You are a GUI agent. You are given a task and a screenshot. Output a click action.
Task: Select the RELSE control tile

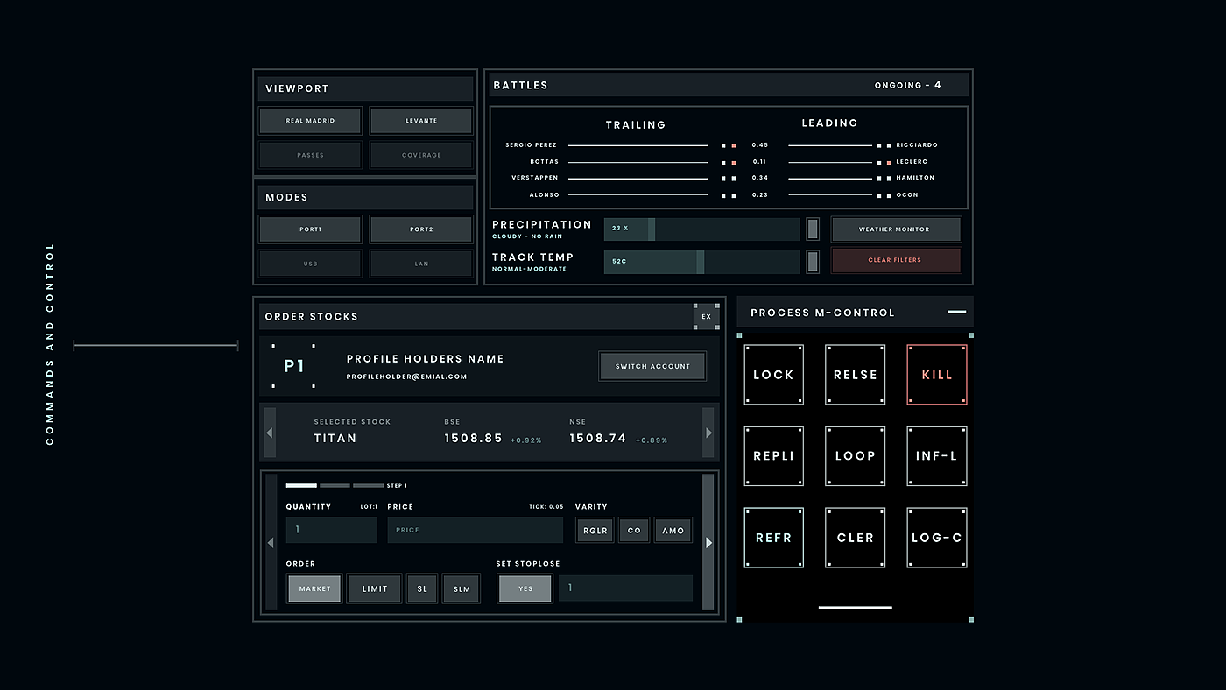(x=855, y=375)
